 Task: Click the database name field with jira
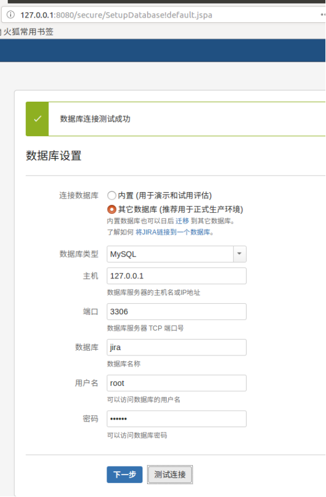177,347
